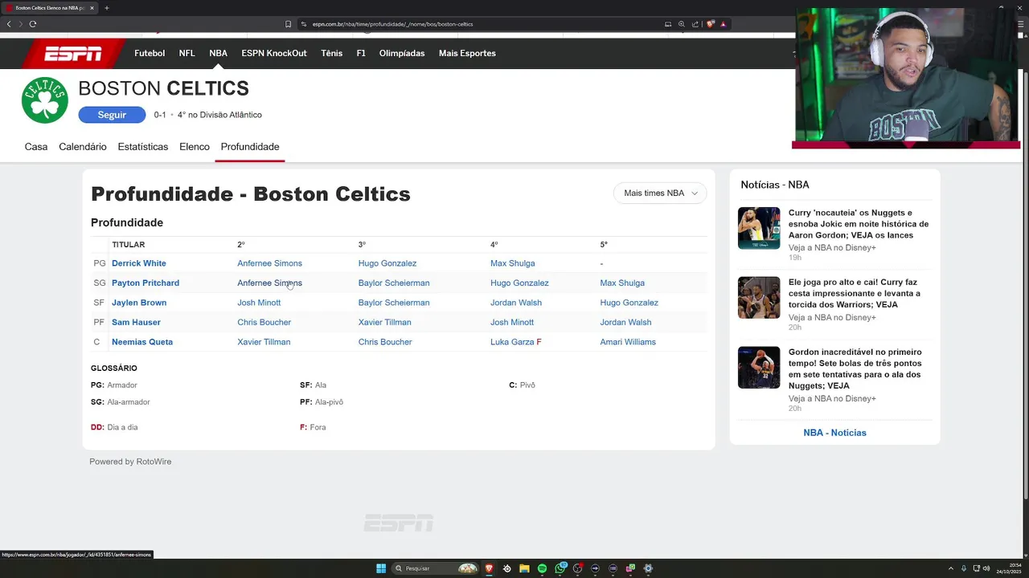Open Settings gear in the taskbar

coord(648,568)
